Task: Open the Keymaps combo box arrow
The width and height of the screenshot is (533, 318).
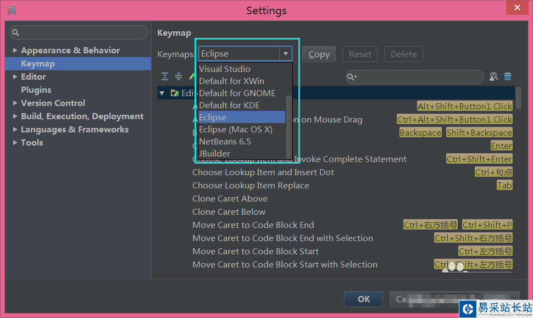Action: pos(286,54)
